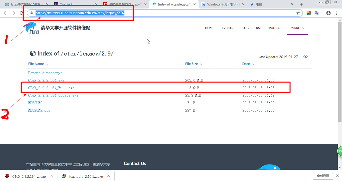342x181 pixels.
Task: Open the MD5SUMS file link
Action: click(x=35, y=103)
